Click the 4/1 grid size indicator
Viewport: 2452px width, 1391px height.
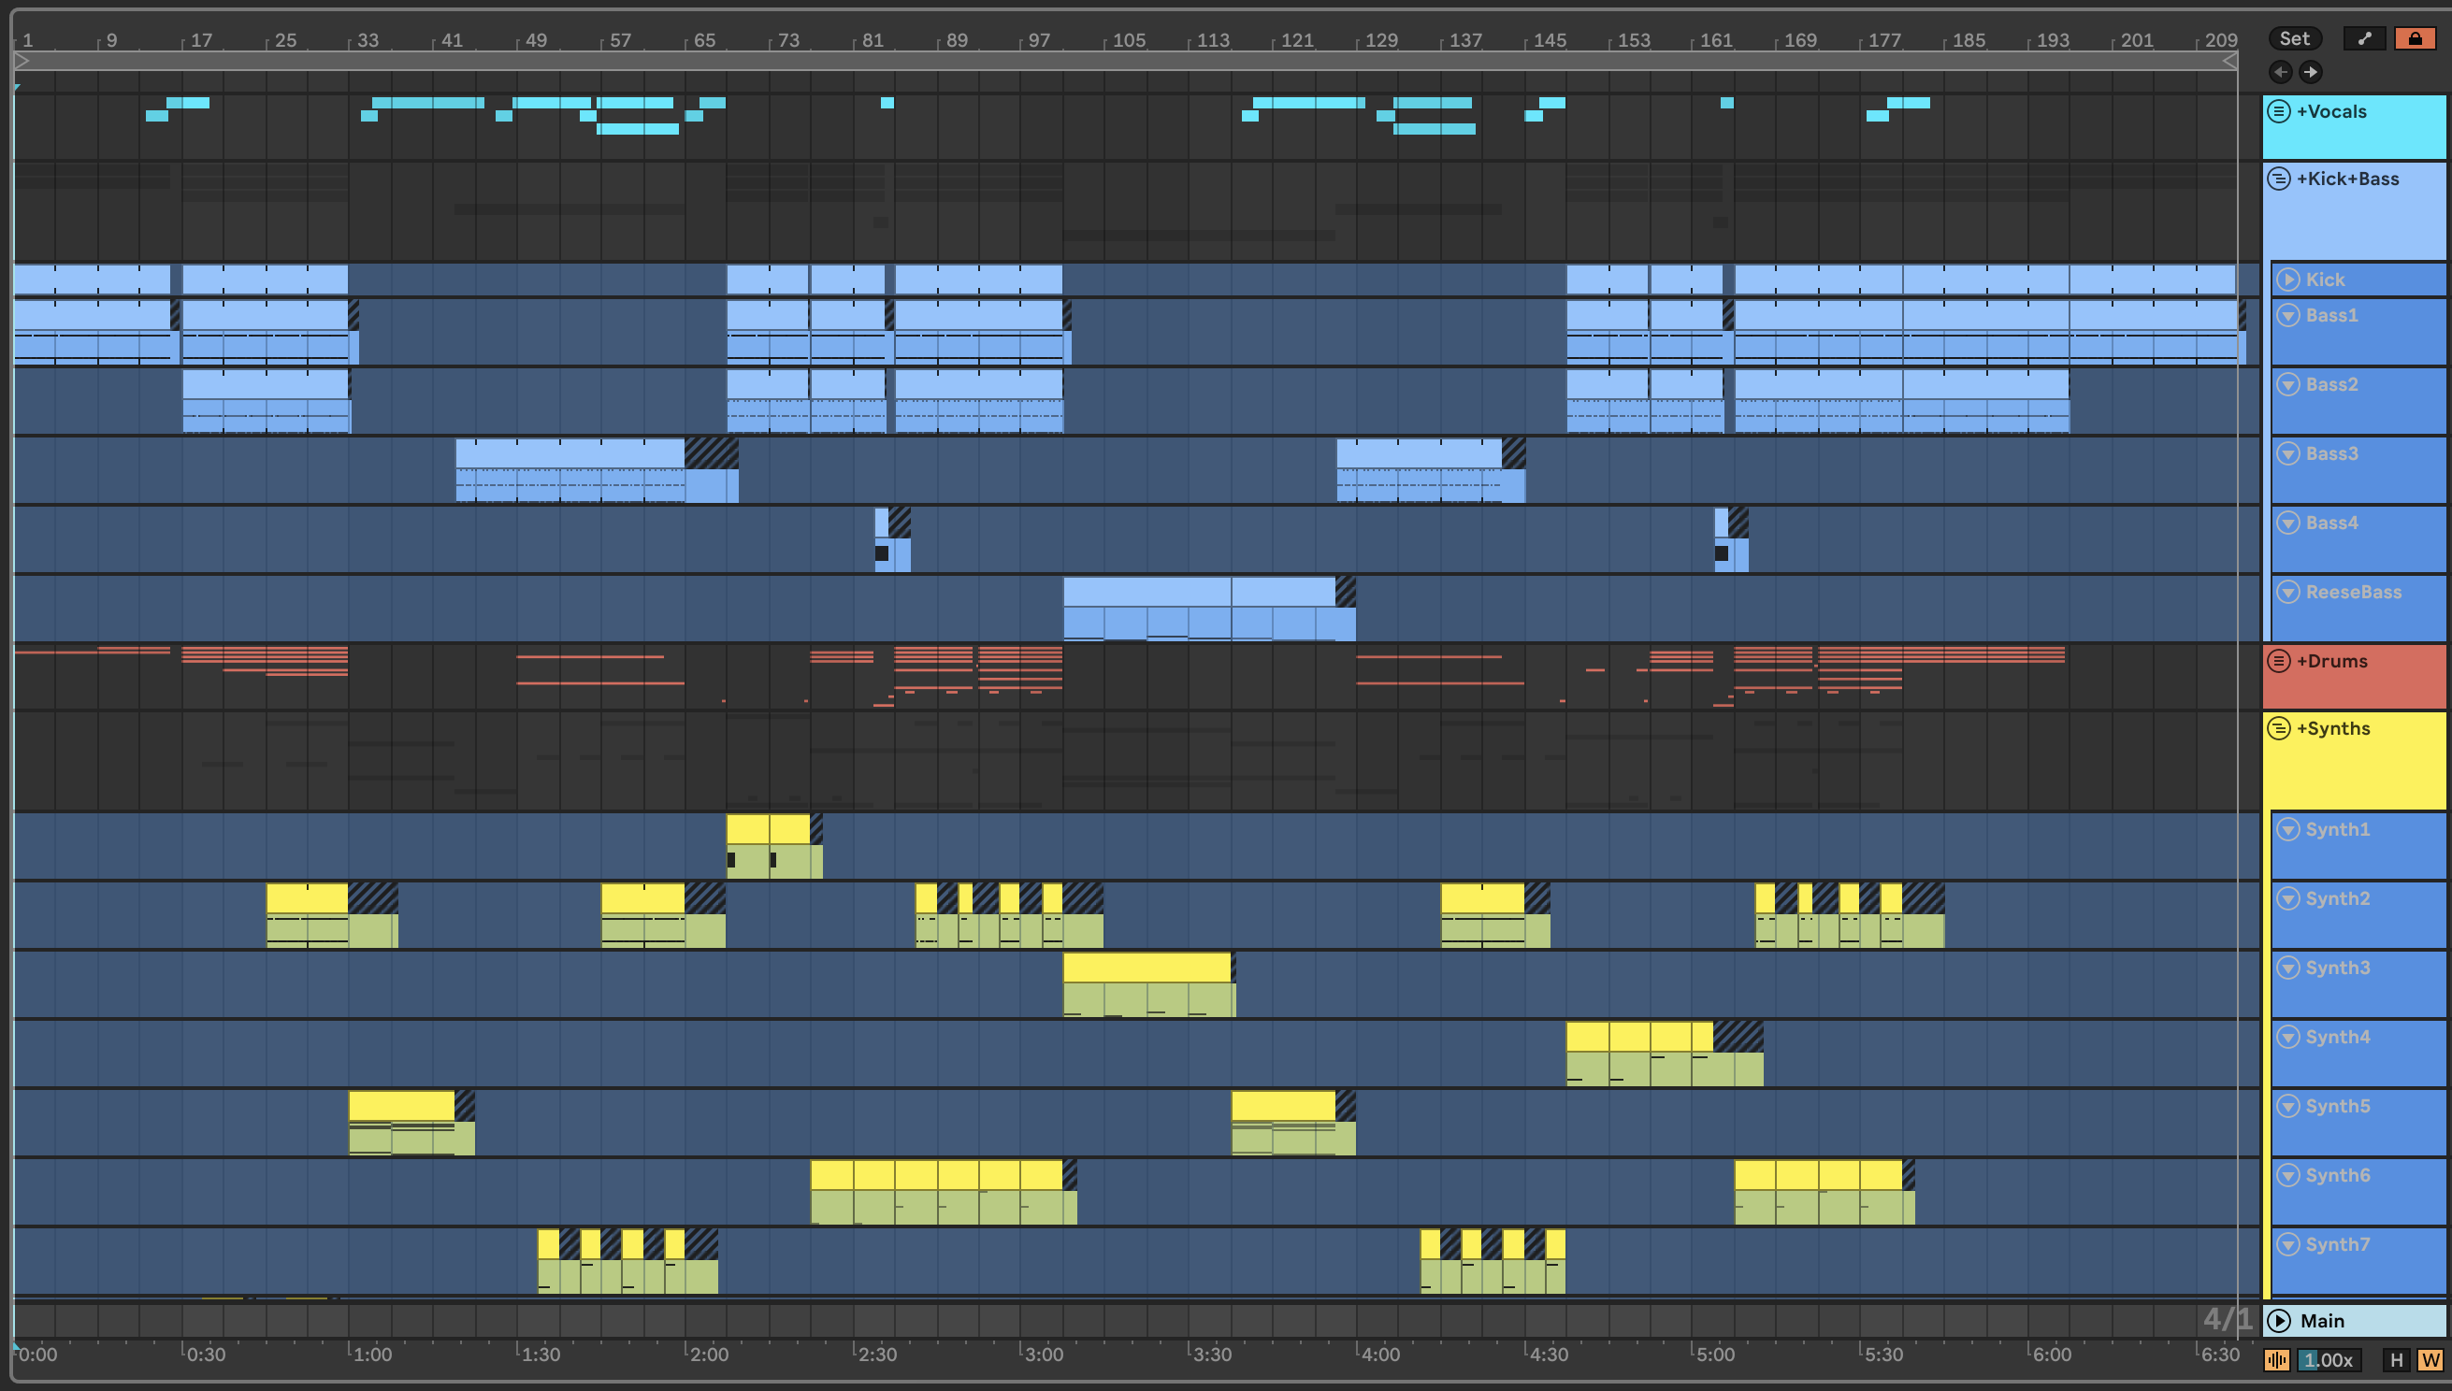tap(2227, 1319)
